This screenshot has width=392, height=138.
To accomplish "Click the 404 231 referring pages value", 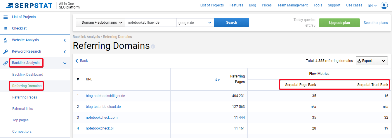I will pyautogui.click(x=238, y=96).
